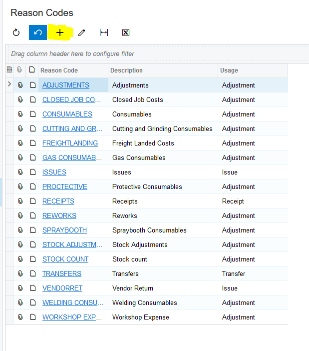Open the VENDORRET reason code link
The width and height of the screenshot is (309, 351).
[x=62, y=288]
